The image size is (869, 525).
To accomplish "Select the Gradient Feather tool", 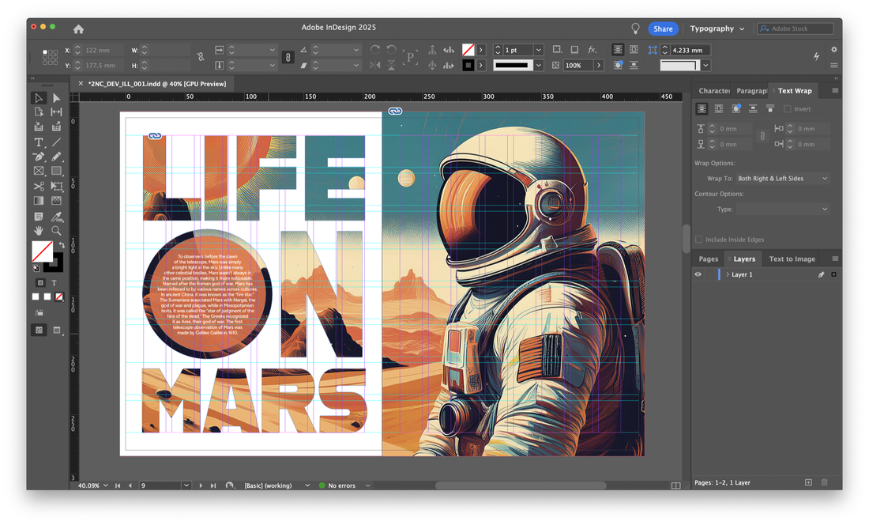I will [x=57, y=201].
